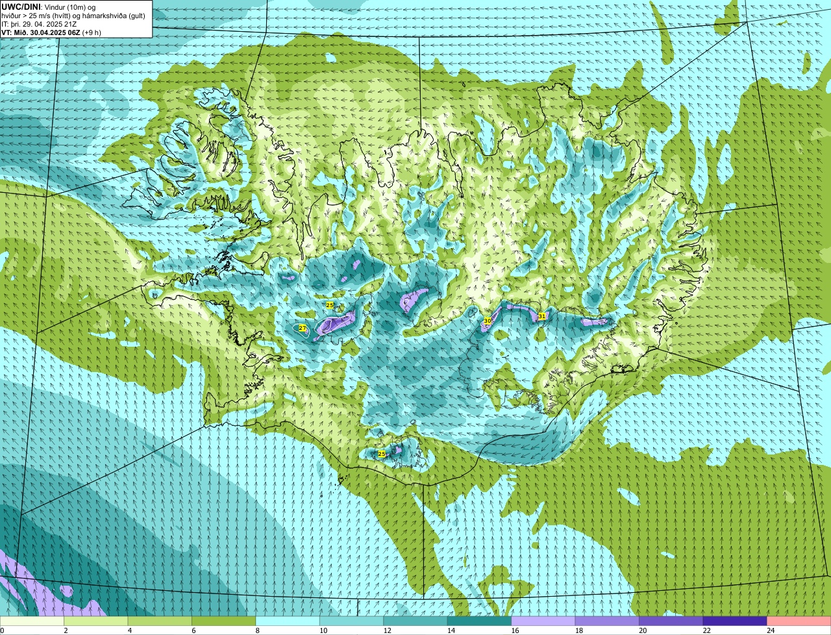Click the pale yellow 0–2 legend swatch
Image resolution: width=831 pixels, height=635 pixels.
[33, 621]
